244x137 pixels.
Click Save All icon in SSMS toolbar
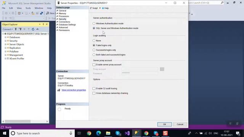point(42,13)
